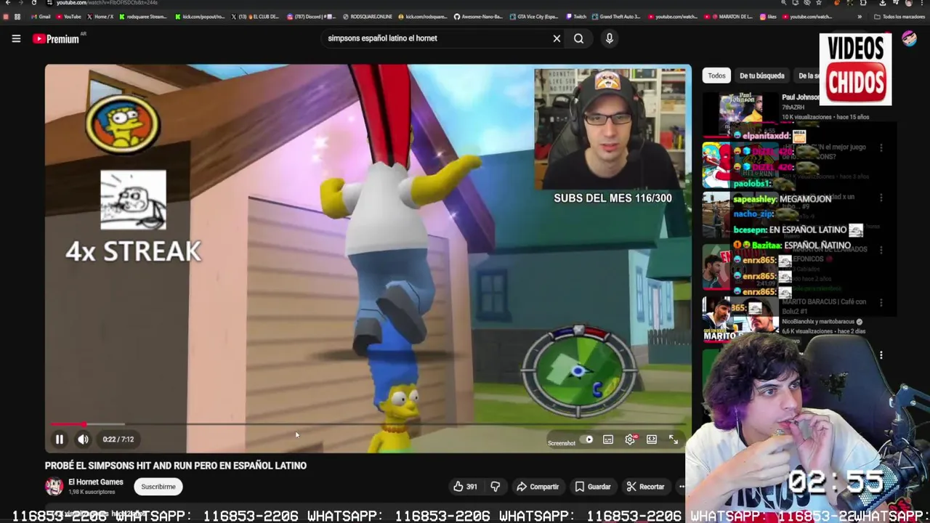Seek on the red video progress bar
This screenshot has width=930, height=523.
368,424
